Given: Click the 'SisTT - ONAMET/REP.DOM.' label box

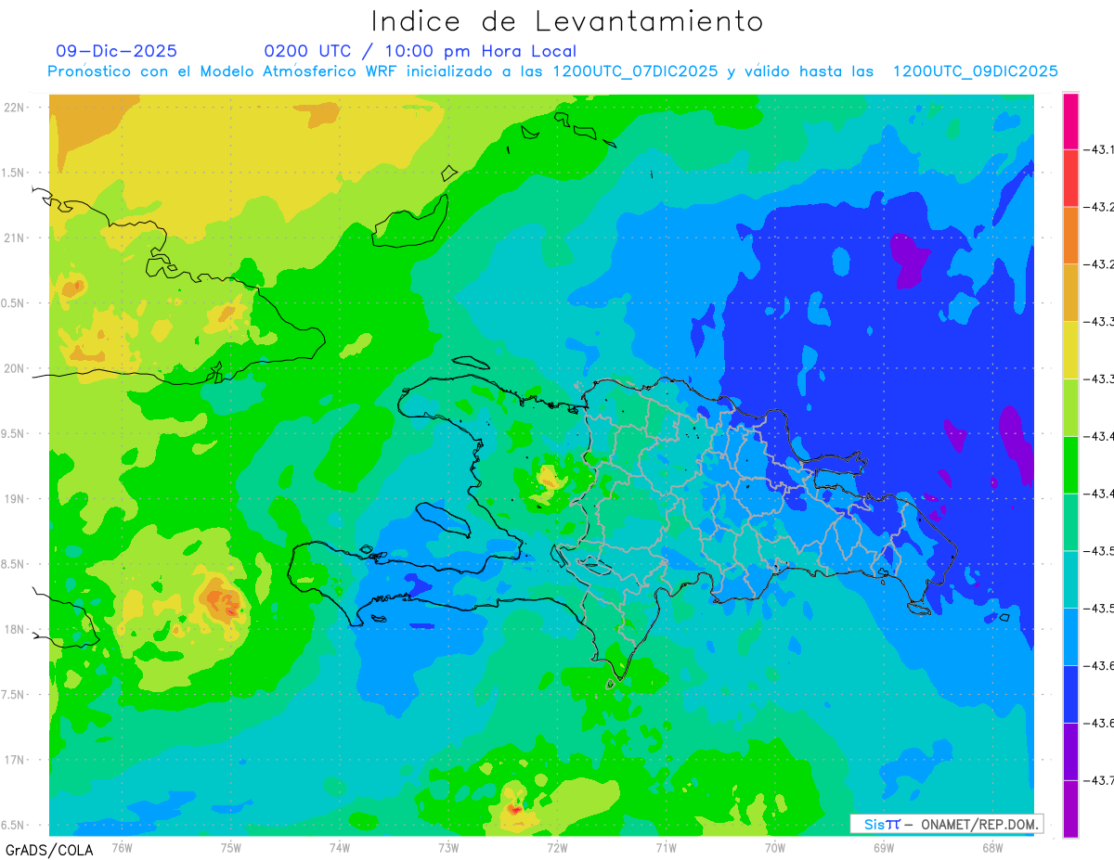Looking at the screenshot, I should click(x=946, y=824).
